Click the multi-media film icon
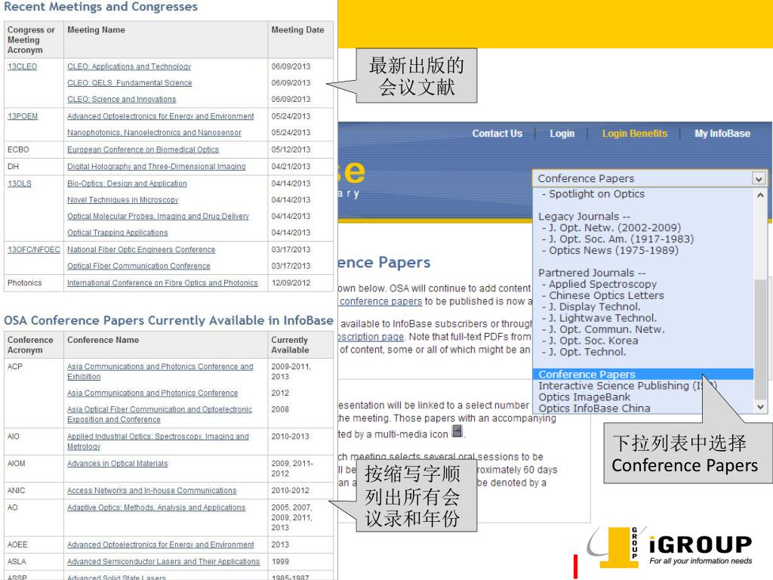The height and width of the screenshot is (580, 773). [457, 431]
